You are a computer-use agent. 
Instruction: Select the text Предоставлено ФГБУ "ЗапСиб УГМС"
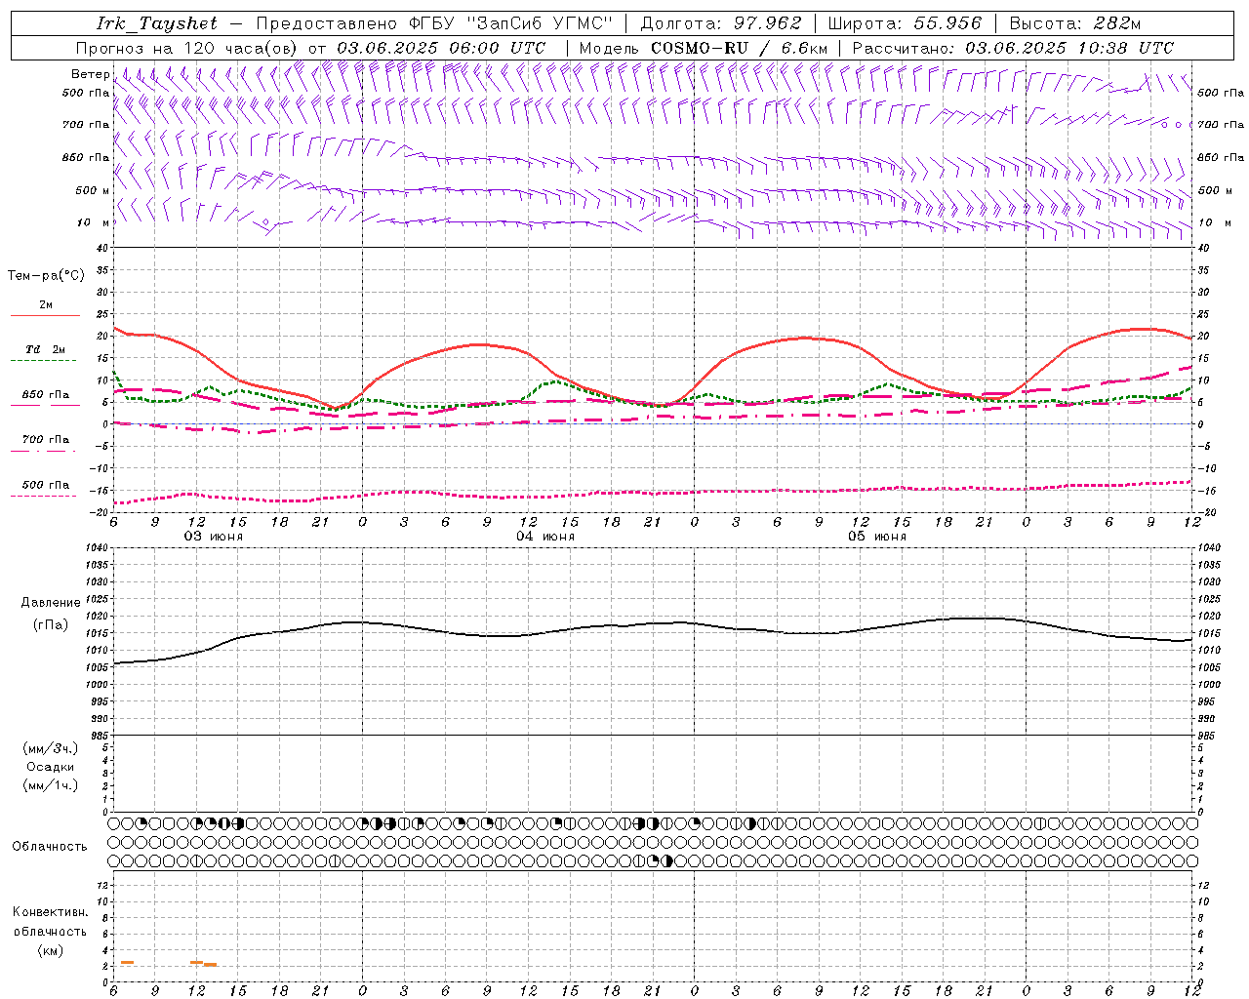(x=434, y=23)
